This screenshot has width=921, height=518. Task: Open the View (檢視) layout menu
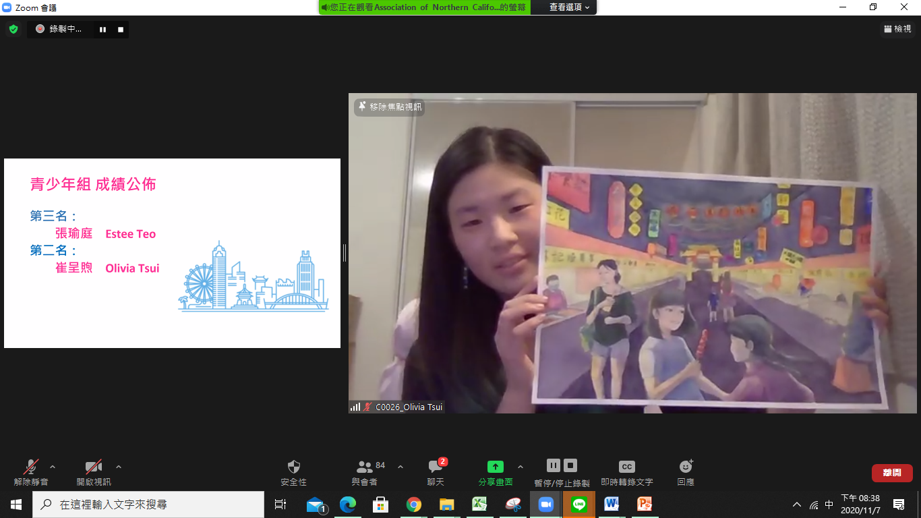[x=897, y=29]
